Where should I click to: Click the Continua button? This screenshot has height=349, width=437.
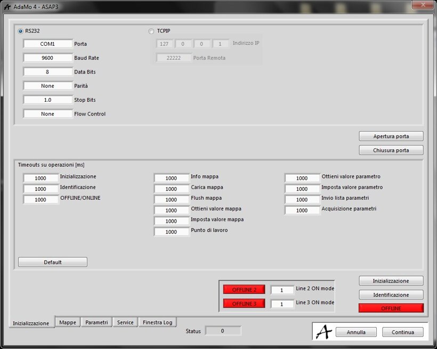402,332
